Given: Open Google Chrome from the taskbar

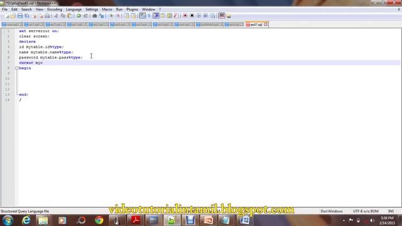Looking at the screenshot, I should 99,220.
